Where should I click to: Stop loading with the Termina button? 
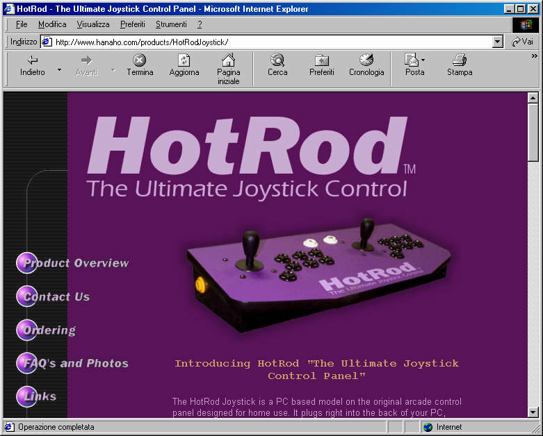pos(140,65)
